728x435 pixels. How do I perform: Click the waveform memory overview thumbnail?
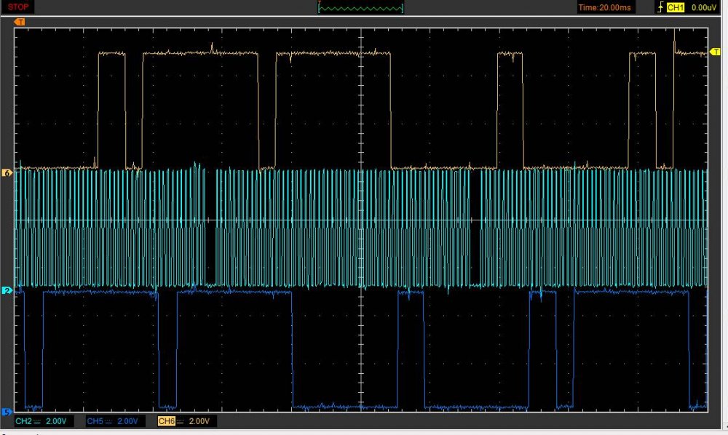point(361,7)
